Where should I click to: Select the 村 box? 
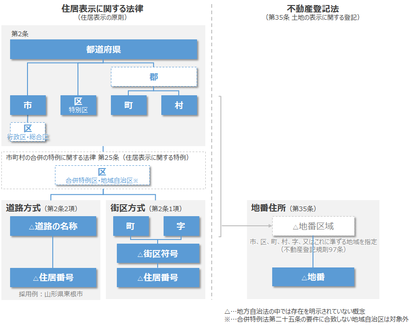click(179, 105)
